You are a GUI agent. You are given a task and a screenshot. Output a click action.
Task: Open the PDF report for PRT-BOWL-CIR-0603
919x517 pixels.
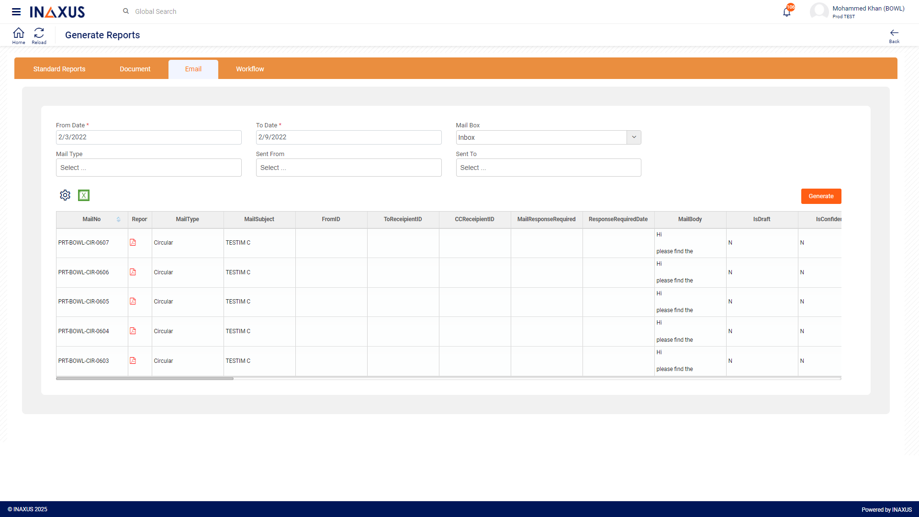click(x=133, y=360)
